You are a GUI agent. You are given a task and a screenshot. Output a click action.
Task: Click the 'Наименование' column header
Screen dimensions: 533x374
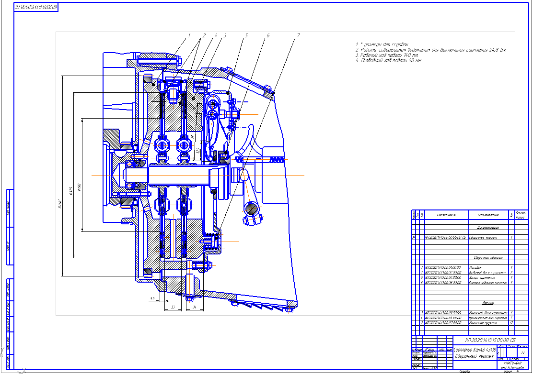488,215
